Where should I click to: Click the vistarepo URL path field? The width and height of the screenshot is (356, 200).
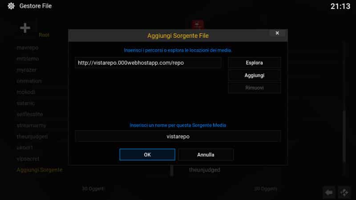click(148, 63)
